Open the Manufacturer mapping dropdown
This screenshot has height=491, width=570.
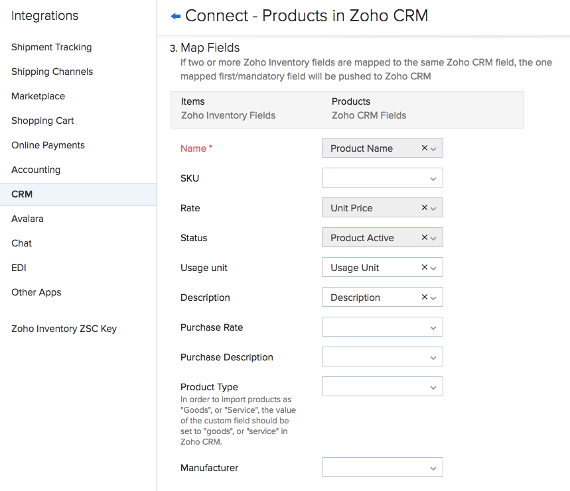382,468
